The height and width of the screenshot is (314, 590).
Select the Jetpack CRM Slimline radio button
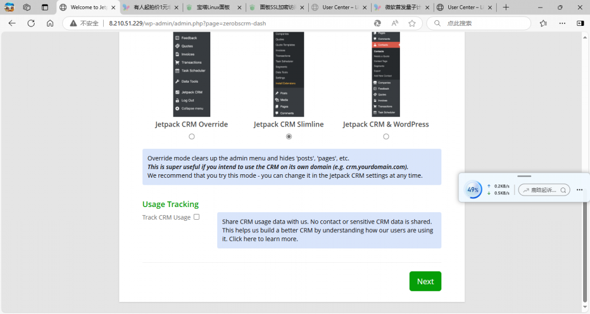coord(289,137)
